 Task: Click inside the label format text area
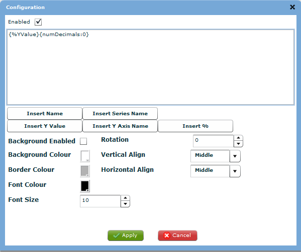(x=151, y=67)
